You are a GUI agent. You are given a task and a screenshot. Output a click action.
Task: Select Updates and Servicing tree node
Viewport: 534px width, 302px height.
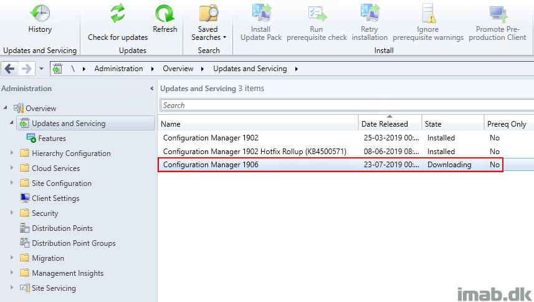(85, 123)
